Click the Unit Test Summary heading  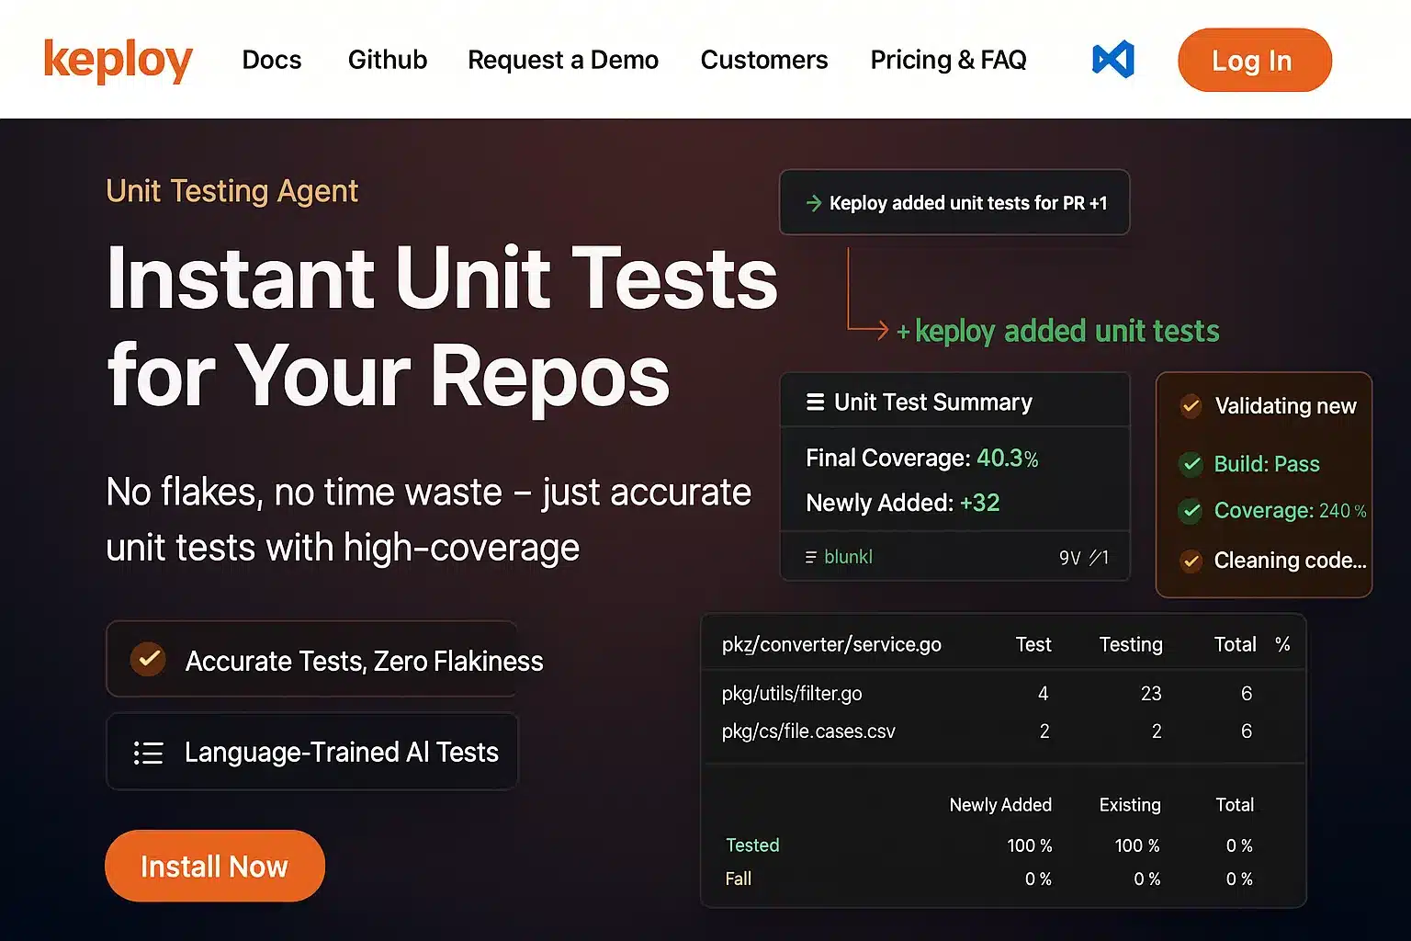pos(933,402)
